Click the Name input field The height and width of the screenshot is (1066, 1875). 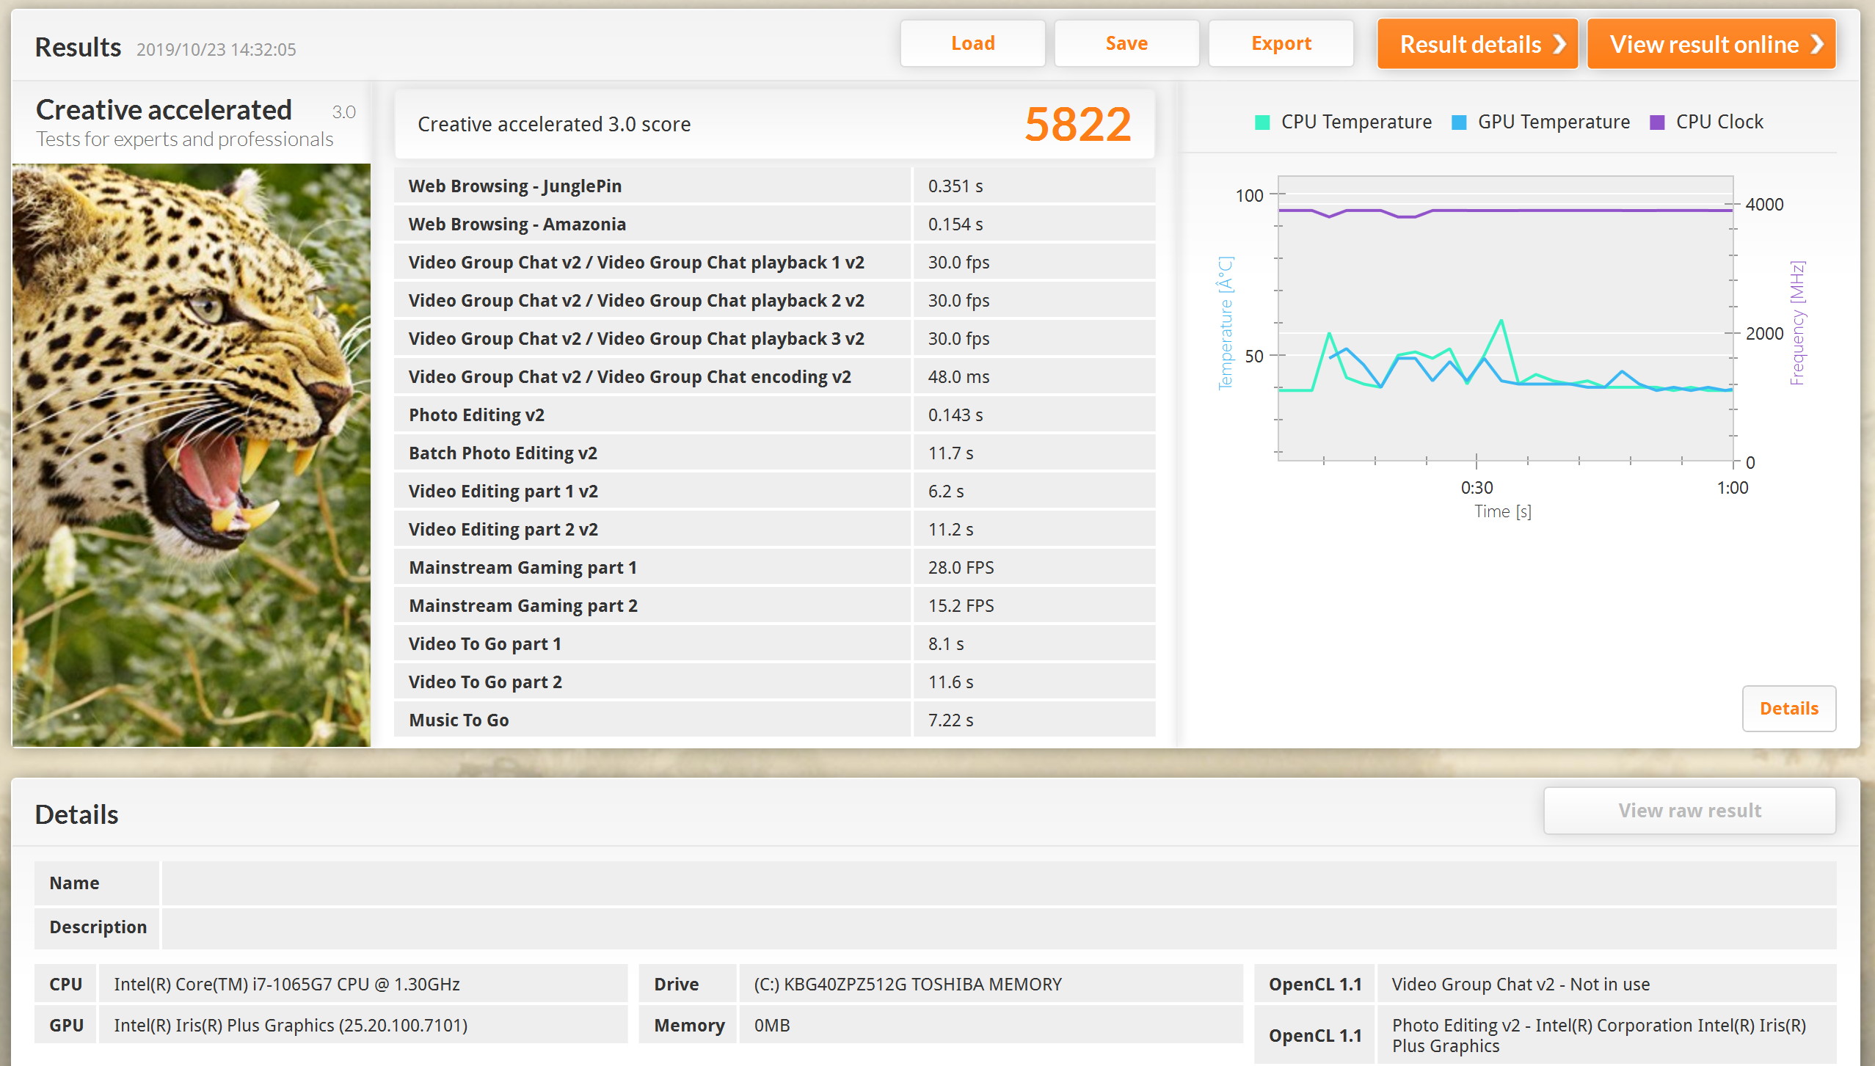click(x=998, y=883)
